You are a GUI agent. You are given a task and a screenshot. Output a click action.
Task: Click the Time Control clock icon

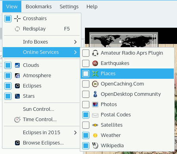(17, 120)
